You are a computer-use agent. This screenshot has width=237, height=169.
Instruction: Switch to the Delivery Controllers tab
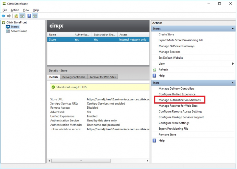(74, 77)
